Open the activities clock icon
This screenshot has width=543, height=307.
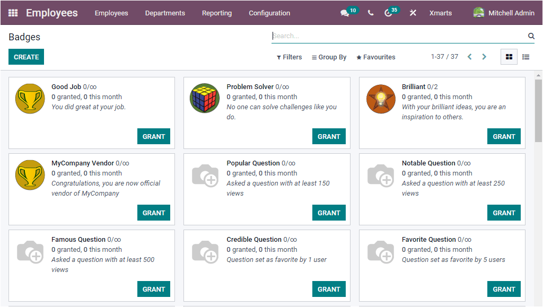coord(388,12)
